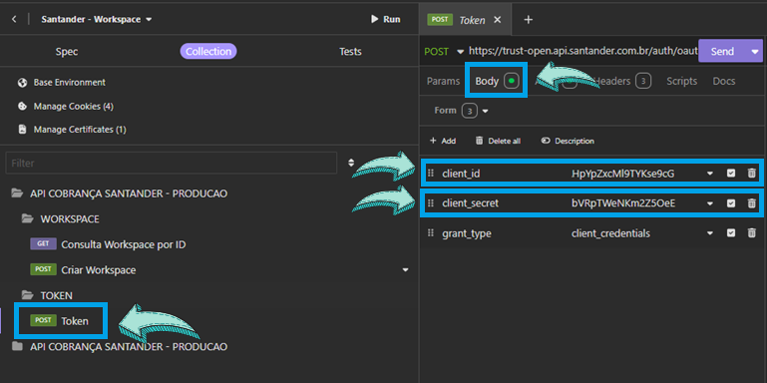Grab the drag handle of client_secret row
The width and height of the screenshot is (767, 383).
point(431,203)
